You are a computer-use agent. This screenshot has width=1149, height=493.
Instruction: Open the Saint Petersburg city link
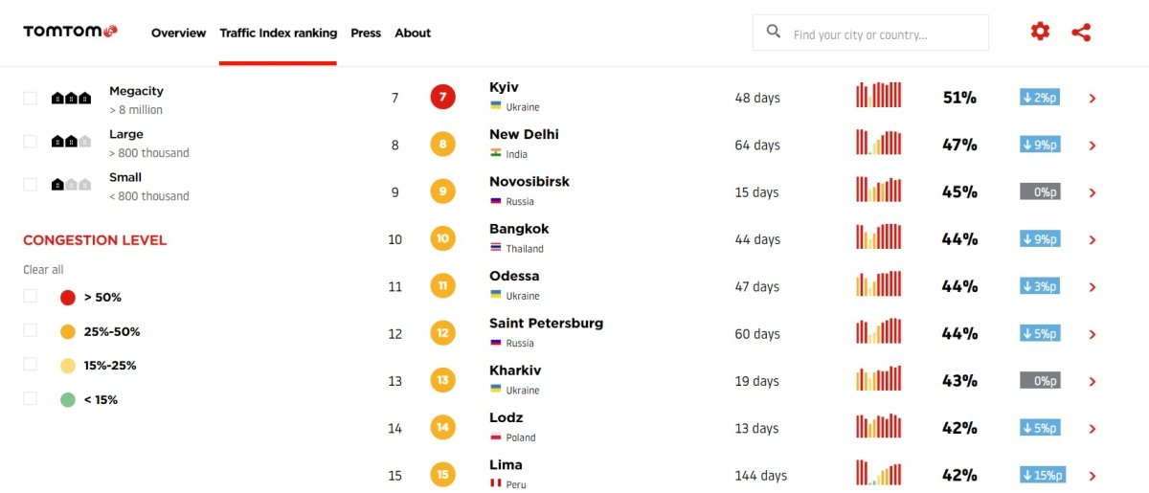pyautogui.click(x=546, y=323)
